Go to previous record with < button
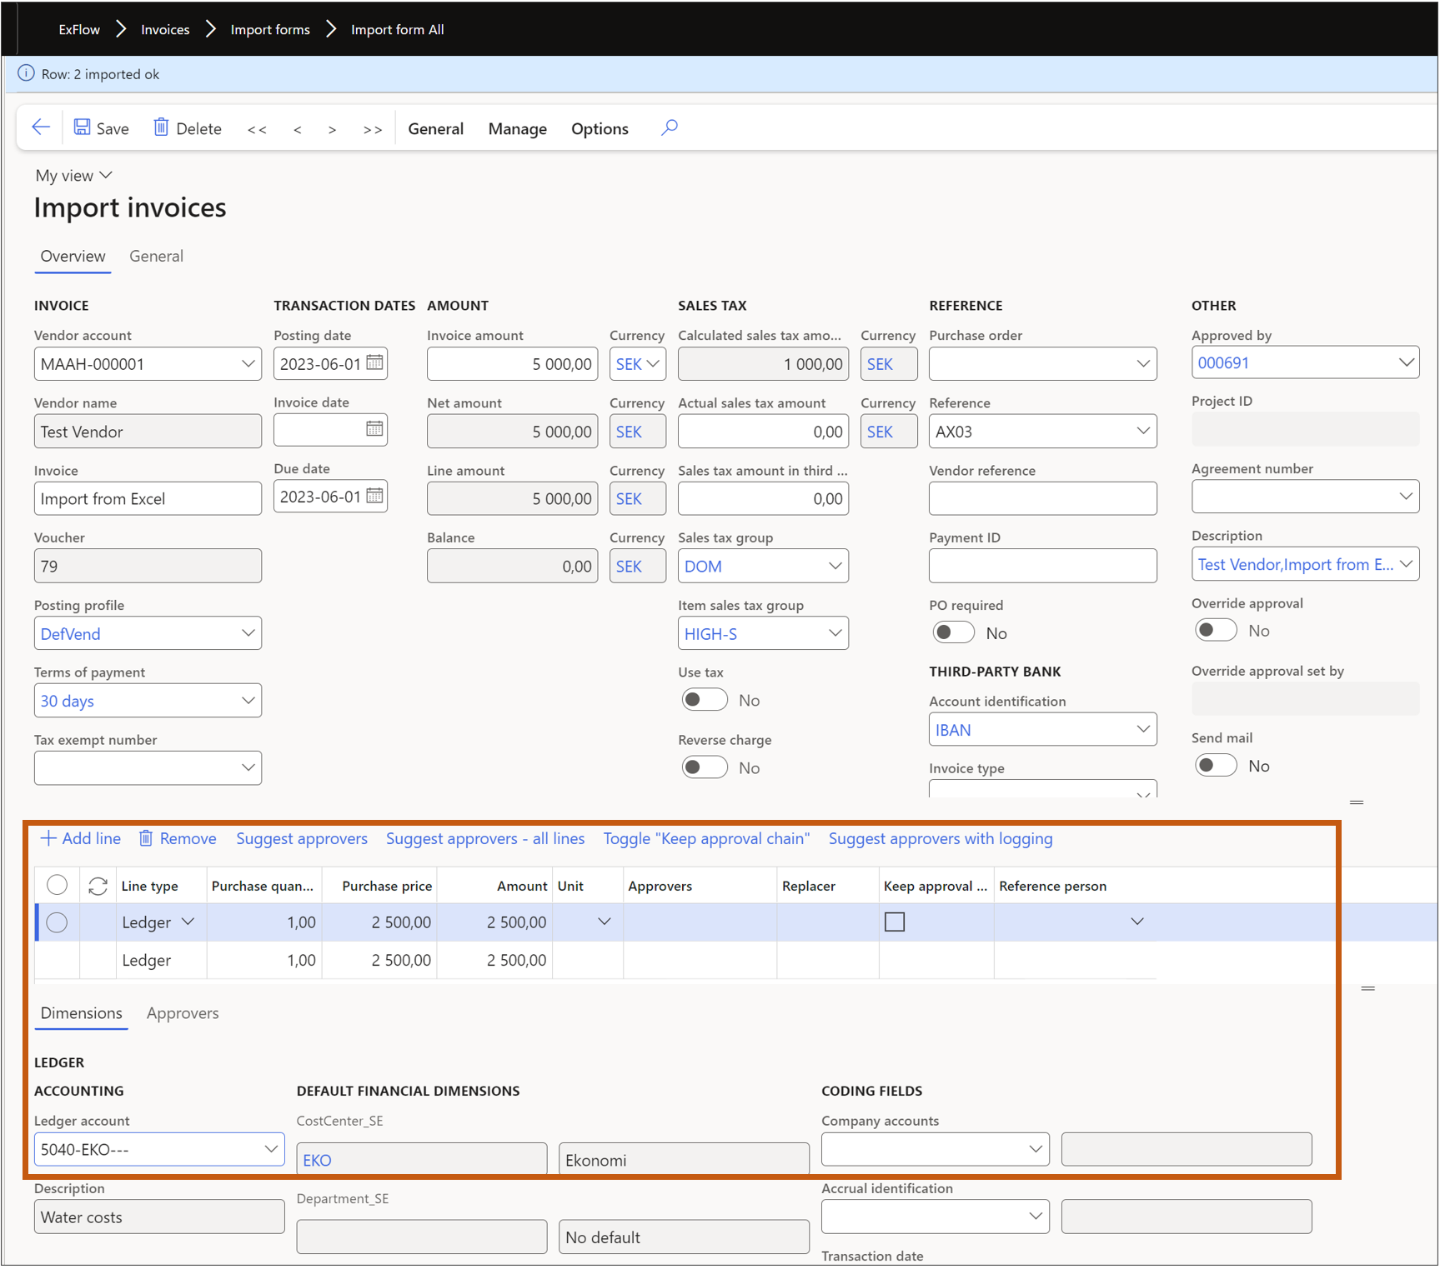The image size is (1445, 1269). (x=298, y=129)
